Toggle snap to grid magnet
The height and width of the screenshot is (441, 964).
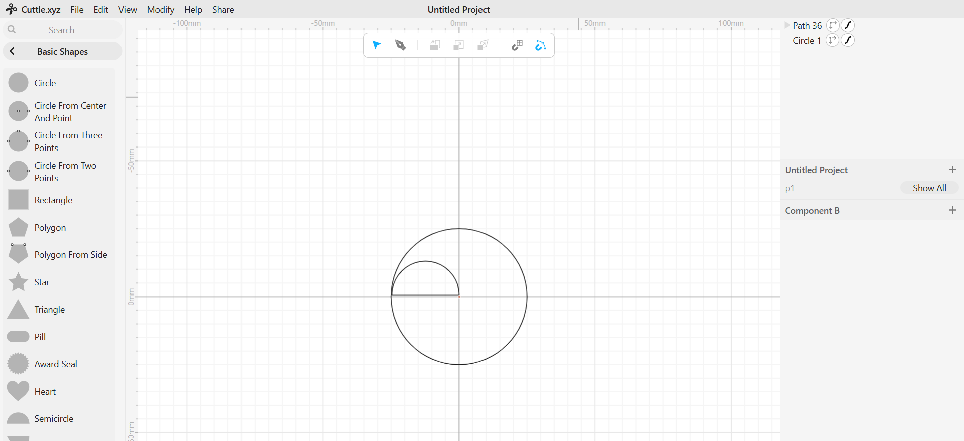coord(517,45)
